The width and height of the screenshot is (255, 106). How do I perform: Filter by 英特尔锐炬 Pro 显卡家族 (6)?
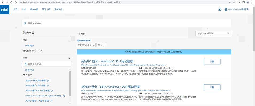click(x=39, y=91)
